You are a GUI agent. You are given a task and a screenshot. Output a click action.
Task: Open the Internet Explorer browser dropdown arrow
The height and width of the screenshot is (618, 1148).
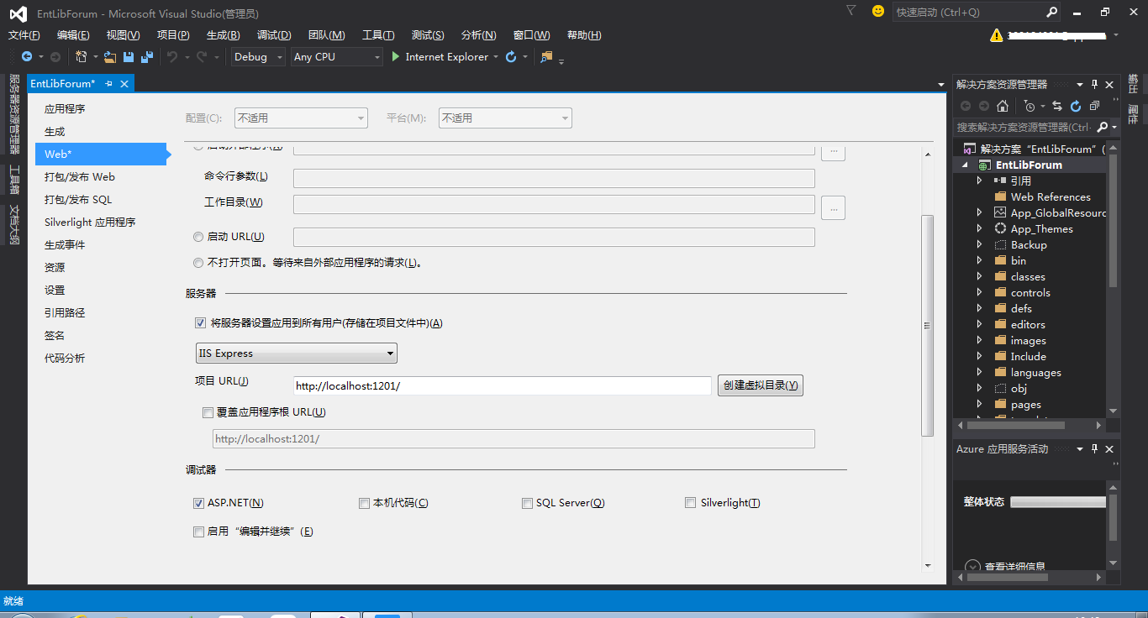(x=496, y=56)
